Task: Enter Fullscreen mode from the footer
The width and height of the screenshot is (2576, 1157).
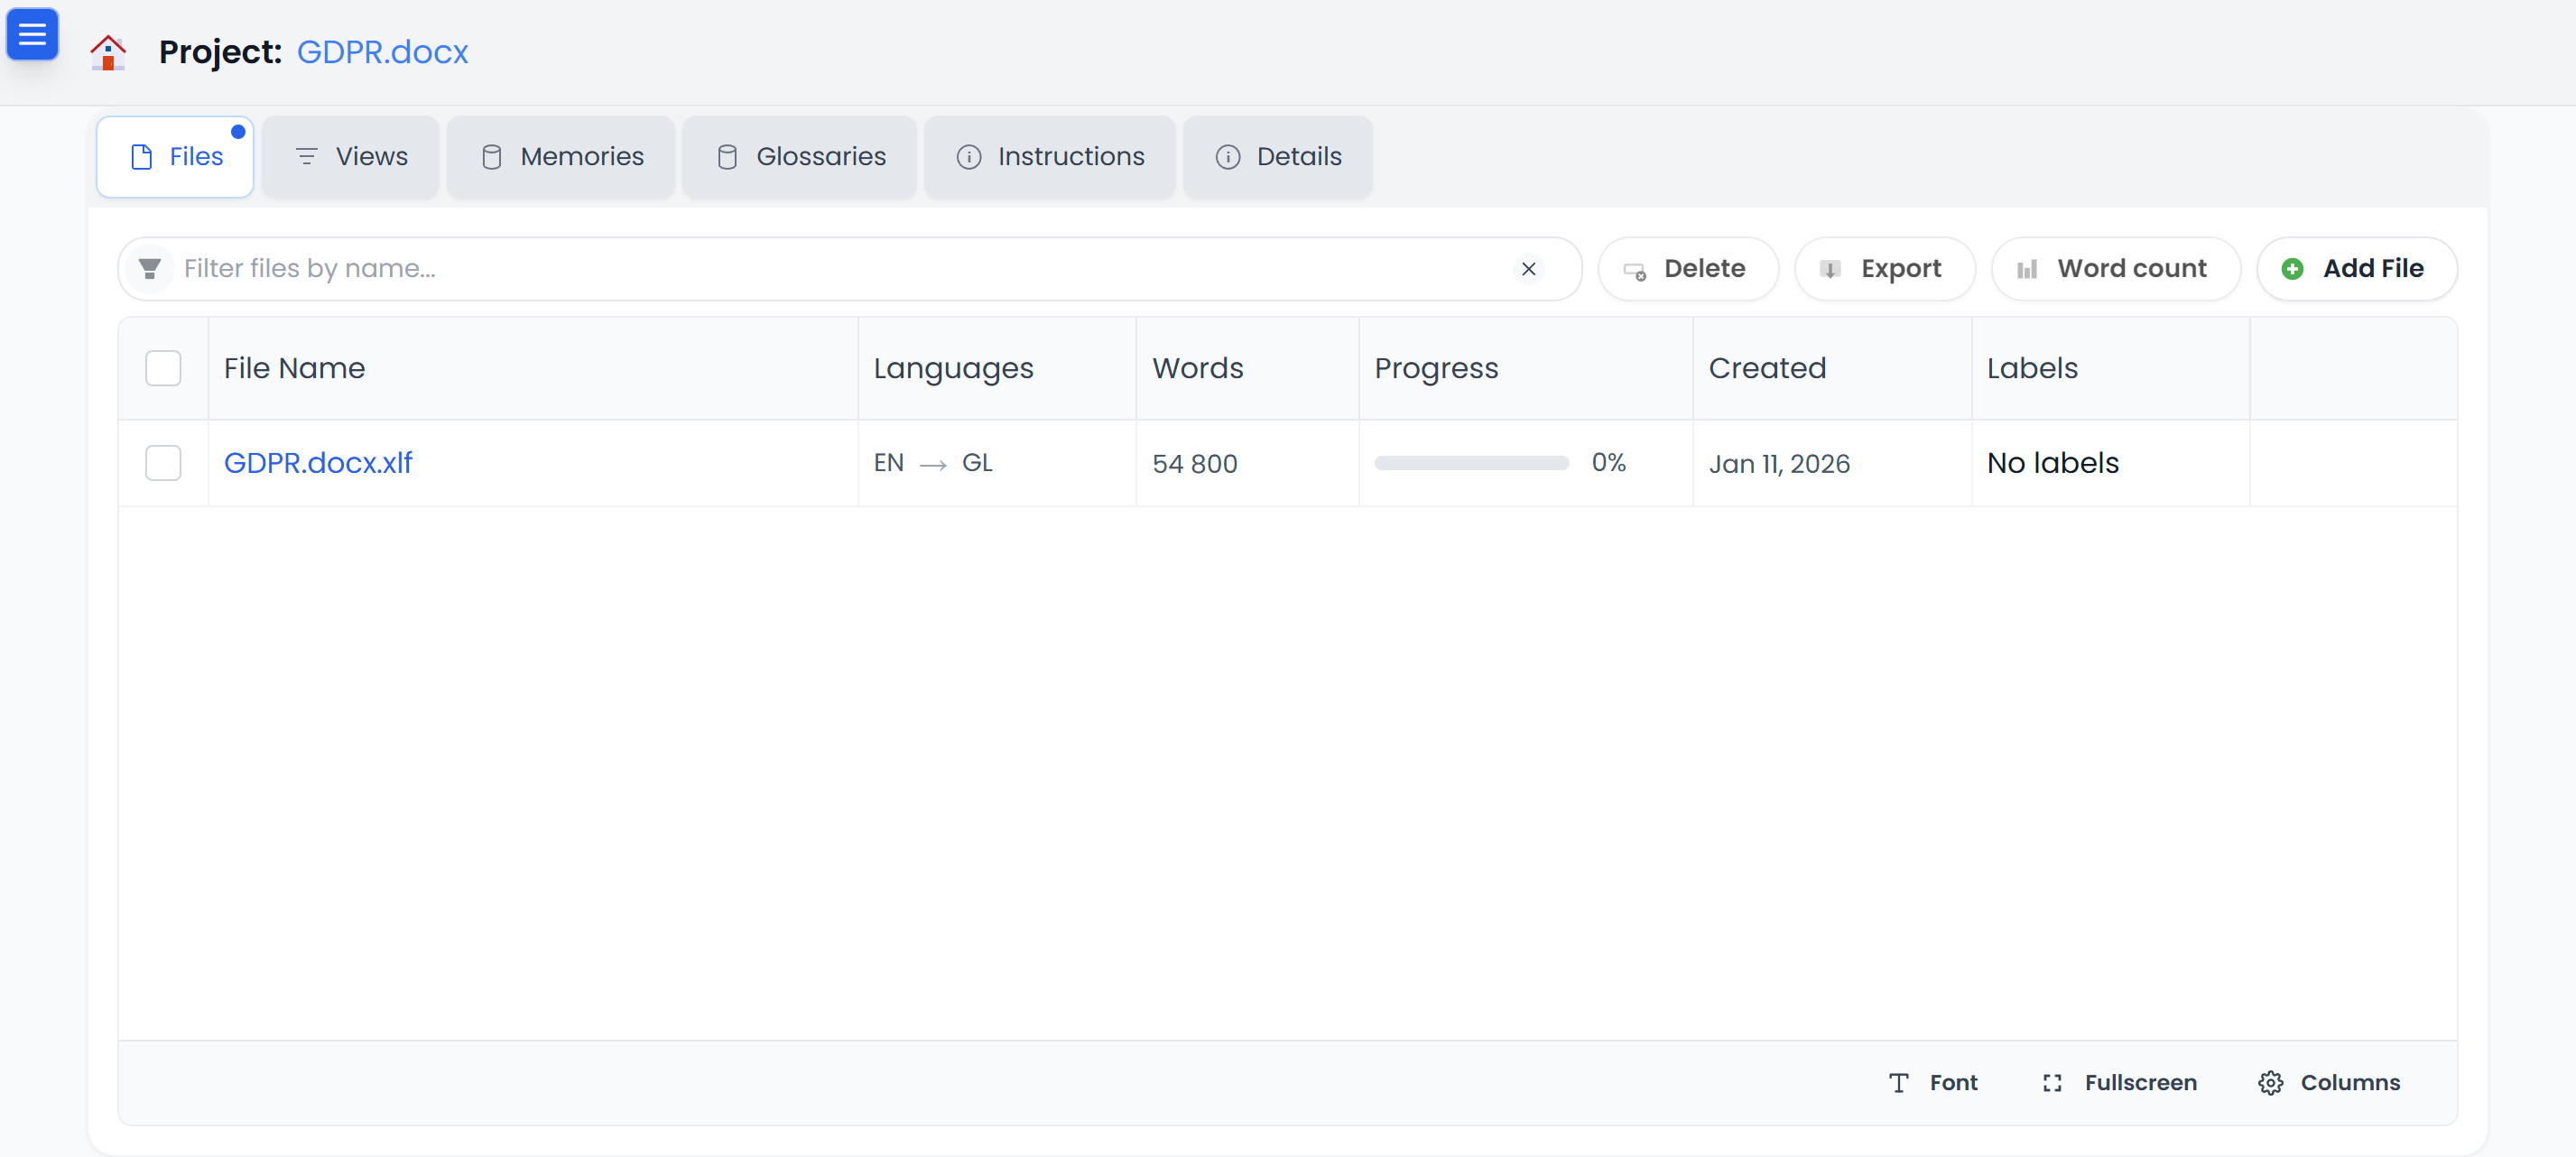Action: (2118, 1082)
